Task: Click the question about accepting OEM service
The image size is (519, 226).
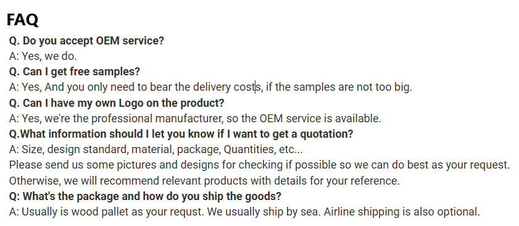Action: (86, 41)
